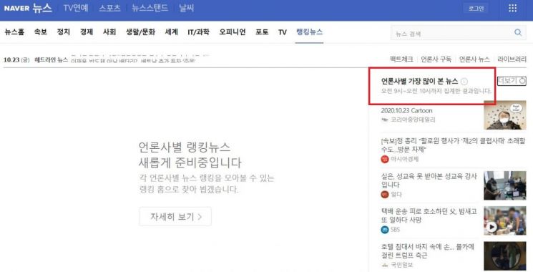Select the 뉴스홈 tab

click(x=14, y=32)
